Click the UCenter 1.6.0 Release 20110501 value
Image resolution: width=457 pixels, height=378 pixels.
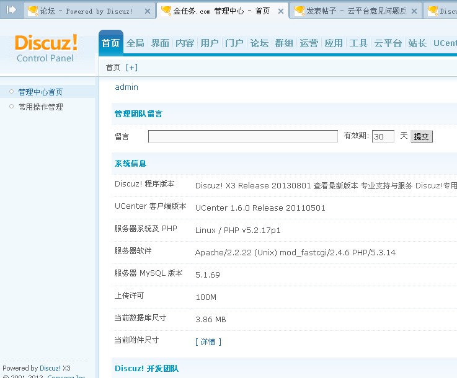pos(260,208)
